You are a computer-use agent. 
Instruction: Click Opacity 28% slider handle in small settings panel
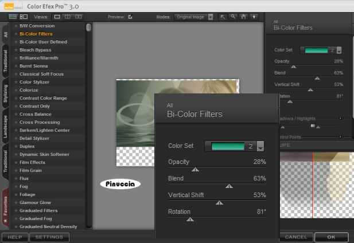(294, 66)
